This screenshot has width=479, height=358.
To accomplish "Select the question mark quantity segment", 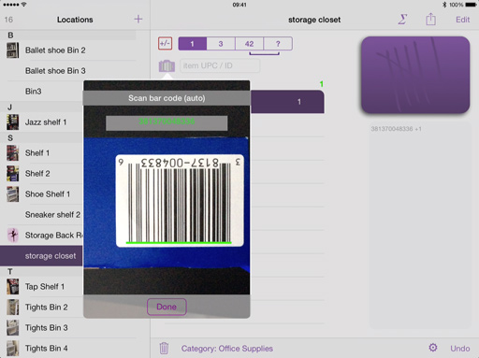I will [278, 44].
